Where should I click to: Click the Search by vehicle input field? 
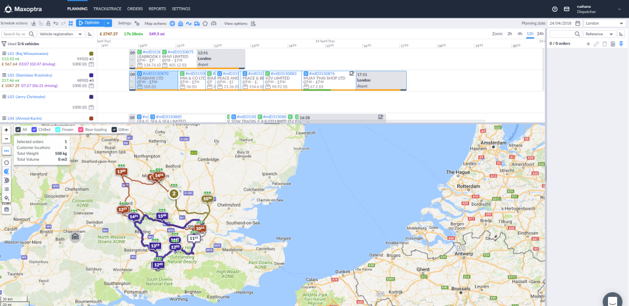(x=19, y=34)
